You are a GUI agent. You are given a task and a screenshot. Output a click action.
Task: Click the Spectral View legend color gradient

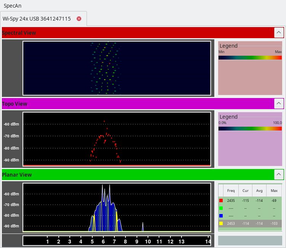point(250,58)
